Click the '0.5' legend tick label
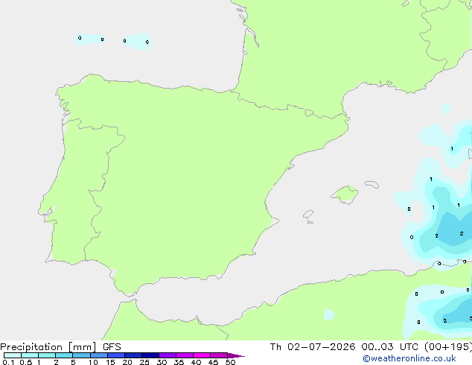The height and width of the screenshot is (365, 472). tap(26, 362)
